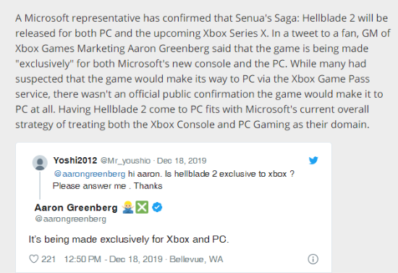Click the gray @aarongreenberg handle
This screenshot has height=273, width=398.
pos(71,219)
